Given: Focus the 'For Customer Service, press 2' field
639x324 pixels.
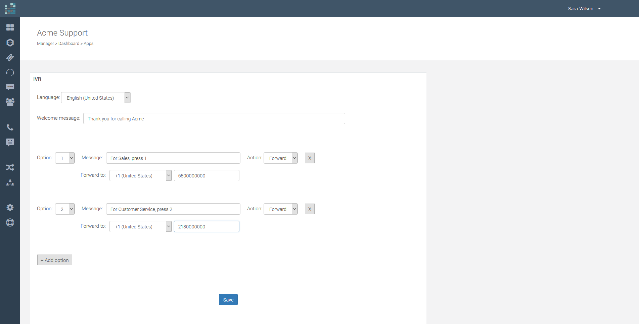Looking at the screenshot, I should tap(173, 209).
